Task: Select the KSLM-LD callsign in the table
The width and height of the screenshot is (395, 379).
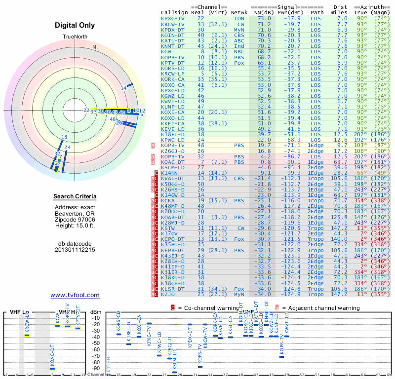Action: [173, 167]
